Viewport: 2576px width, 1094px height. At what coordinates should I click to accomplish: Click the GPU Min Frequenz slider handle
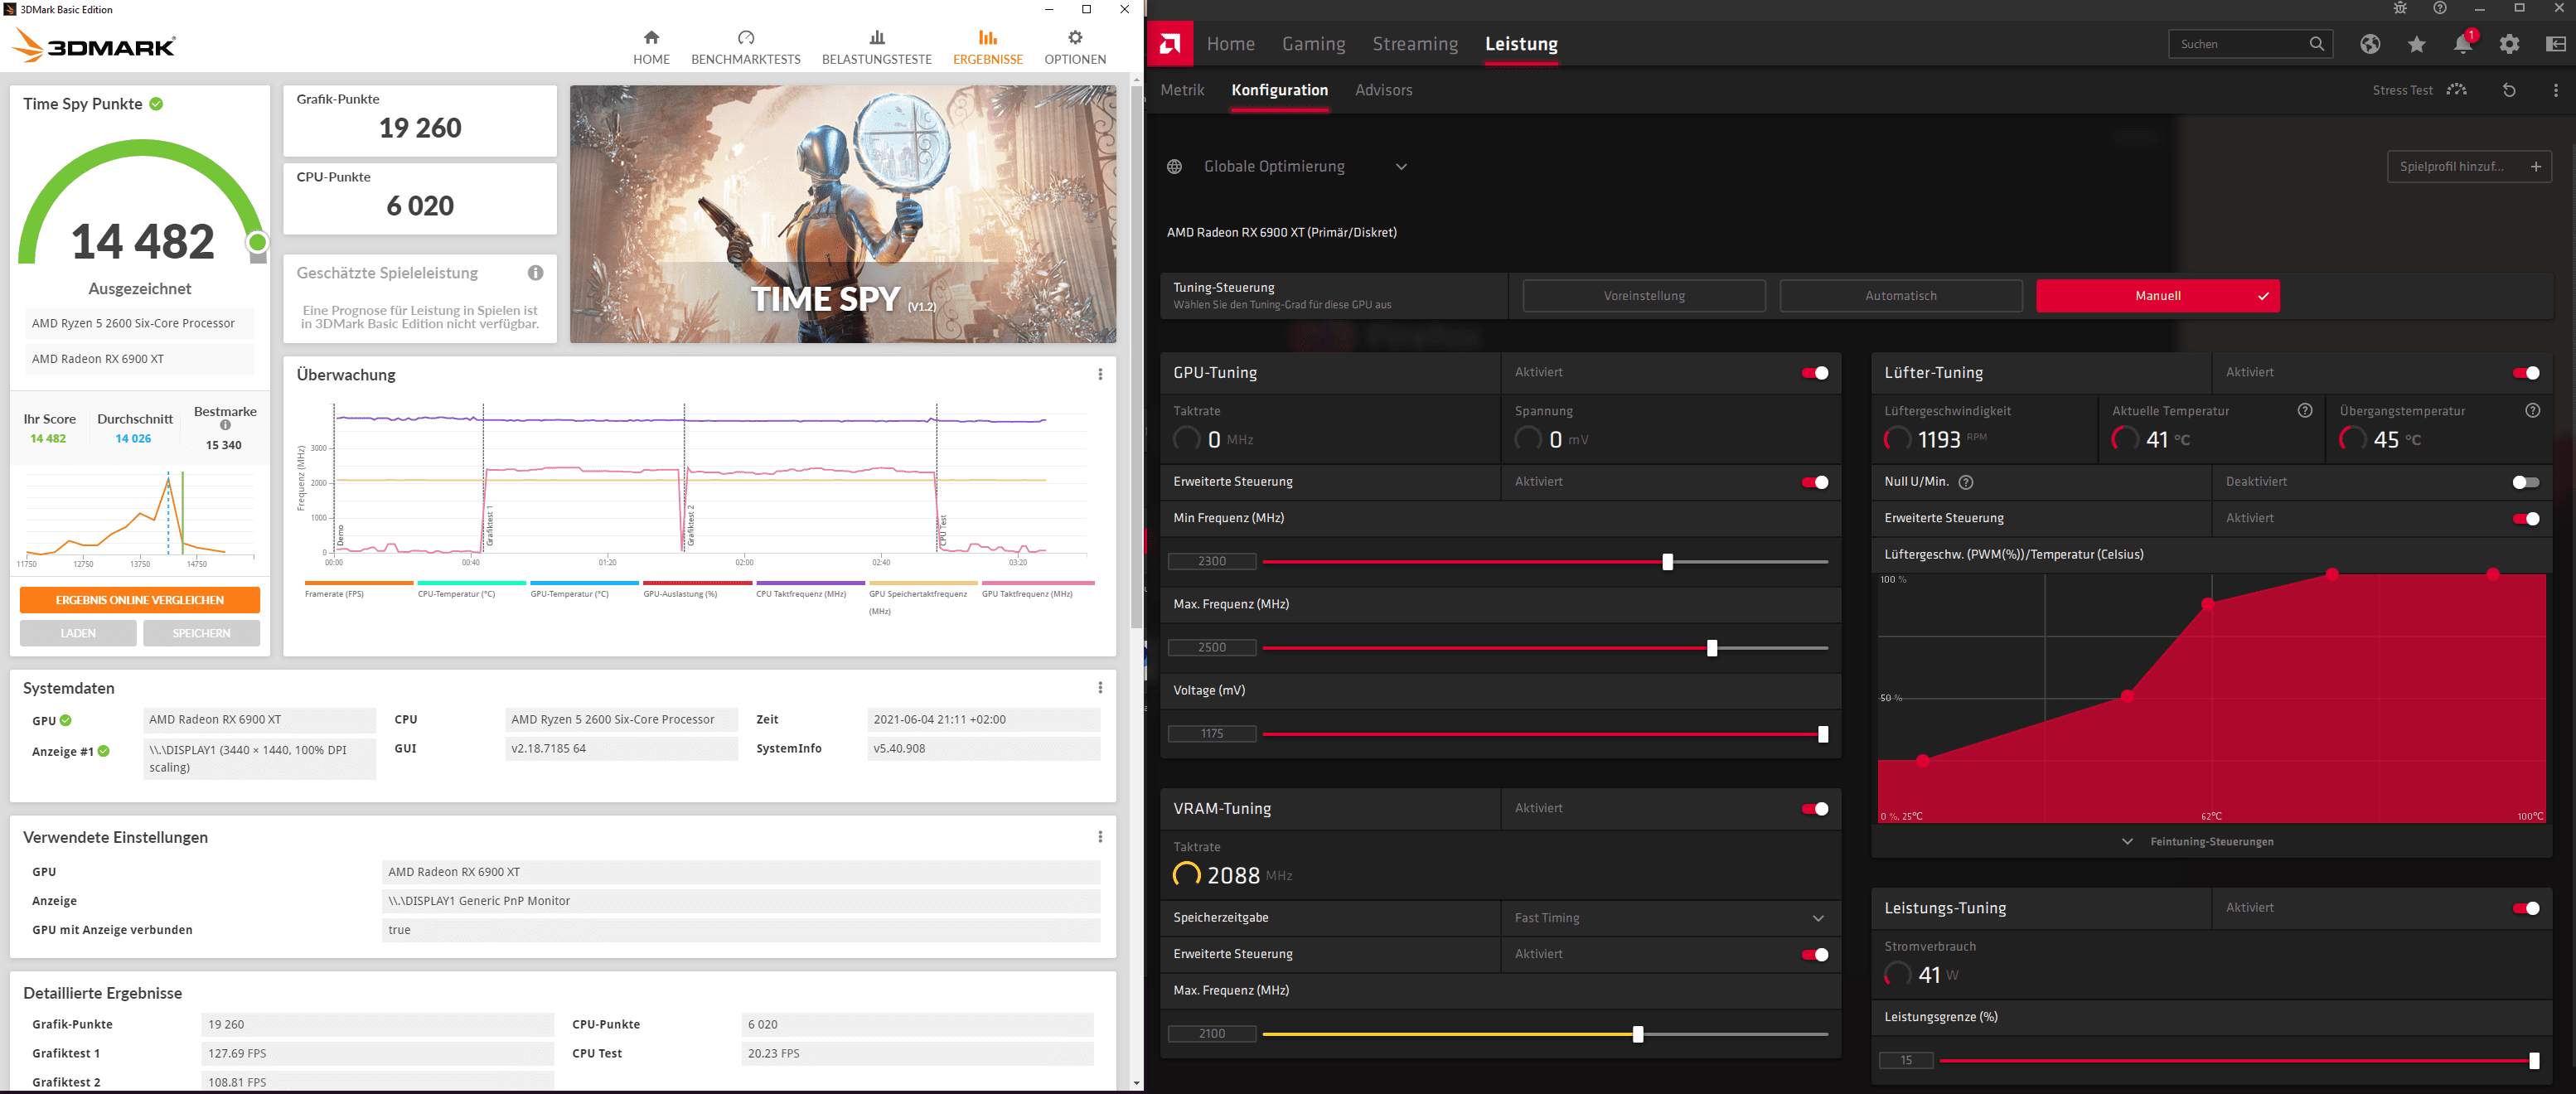pos(1667,562)
